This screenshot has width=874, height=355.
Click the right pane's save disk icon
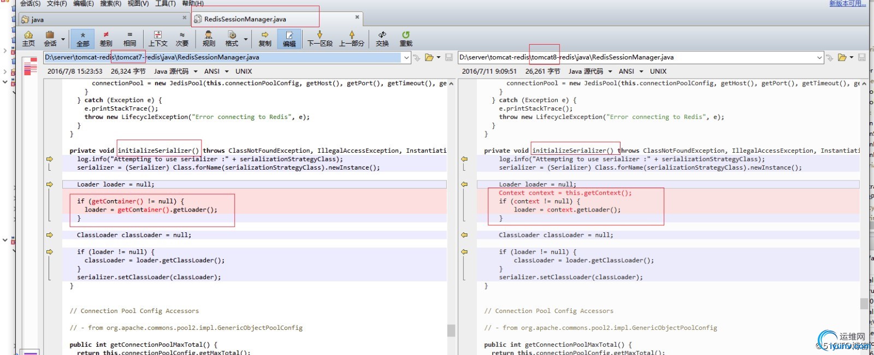[862, 57]
